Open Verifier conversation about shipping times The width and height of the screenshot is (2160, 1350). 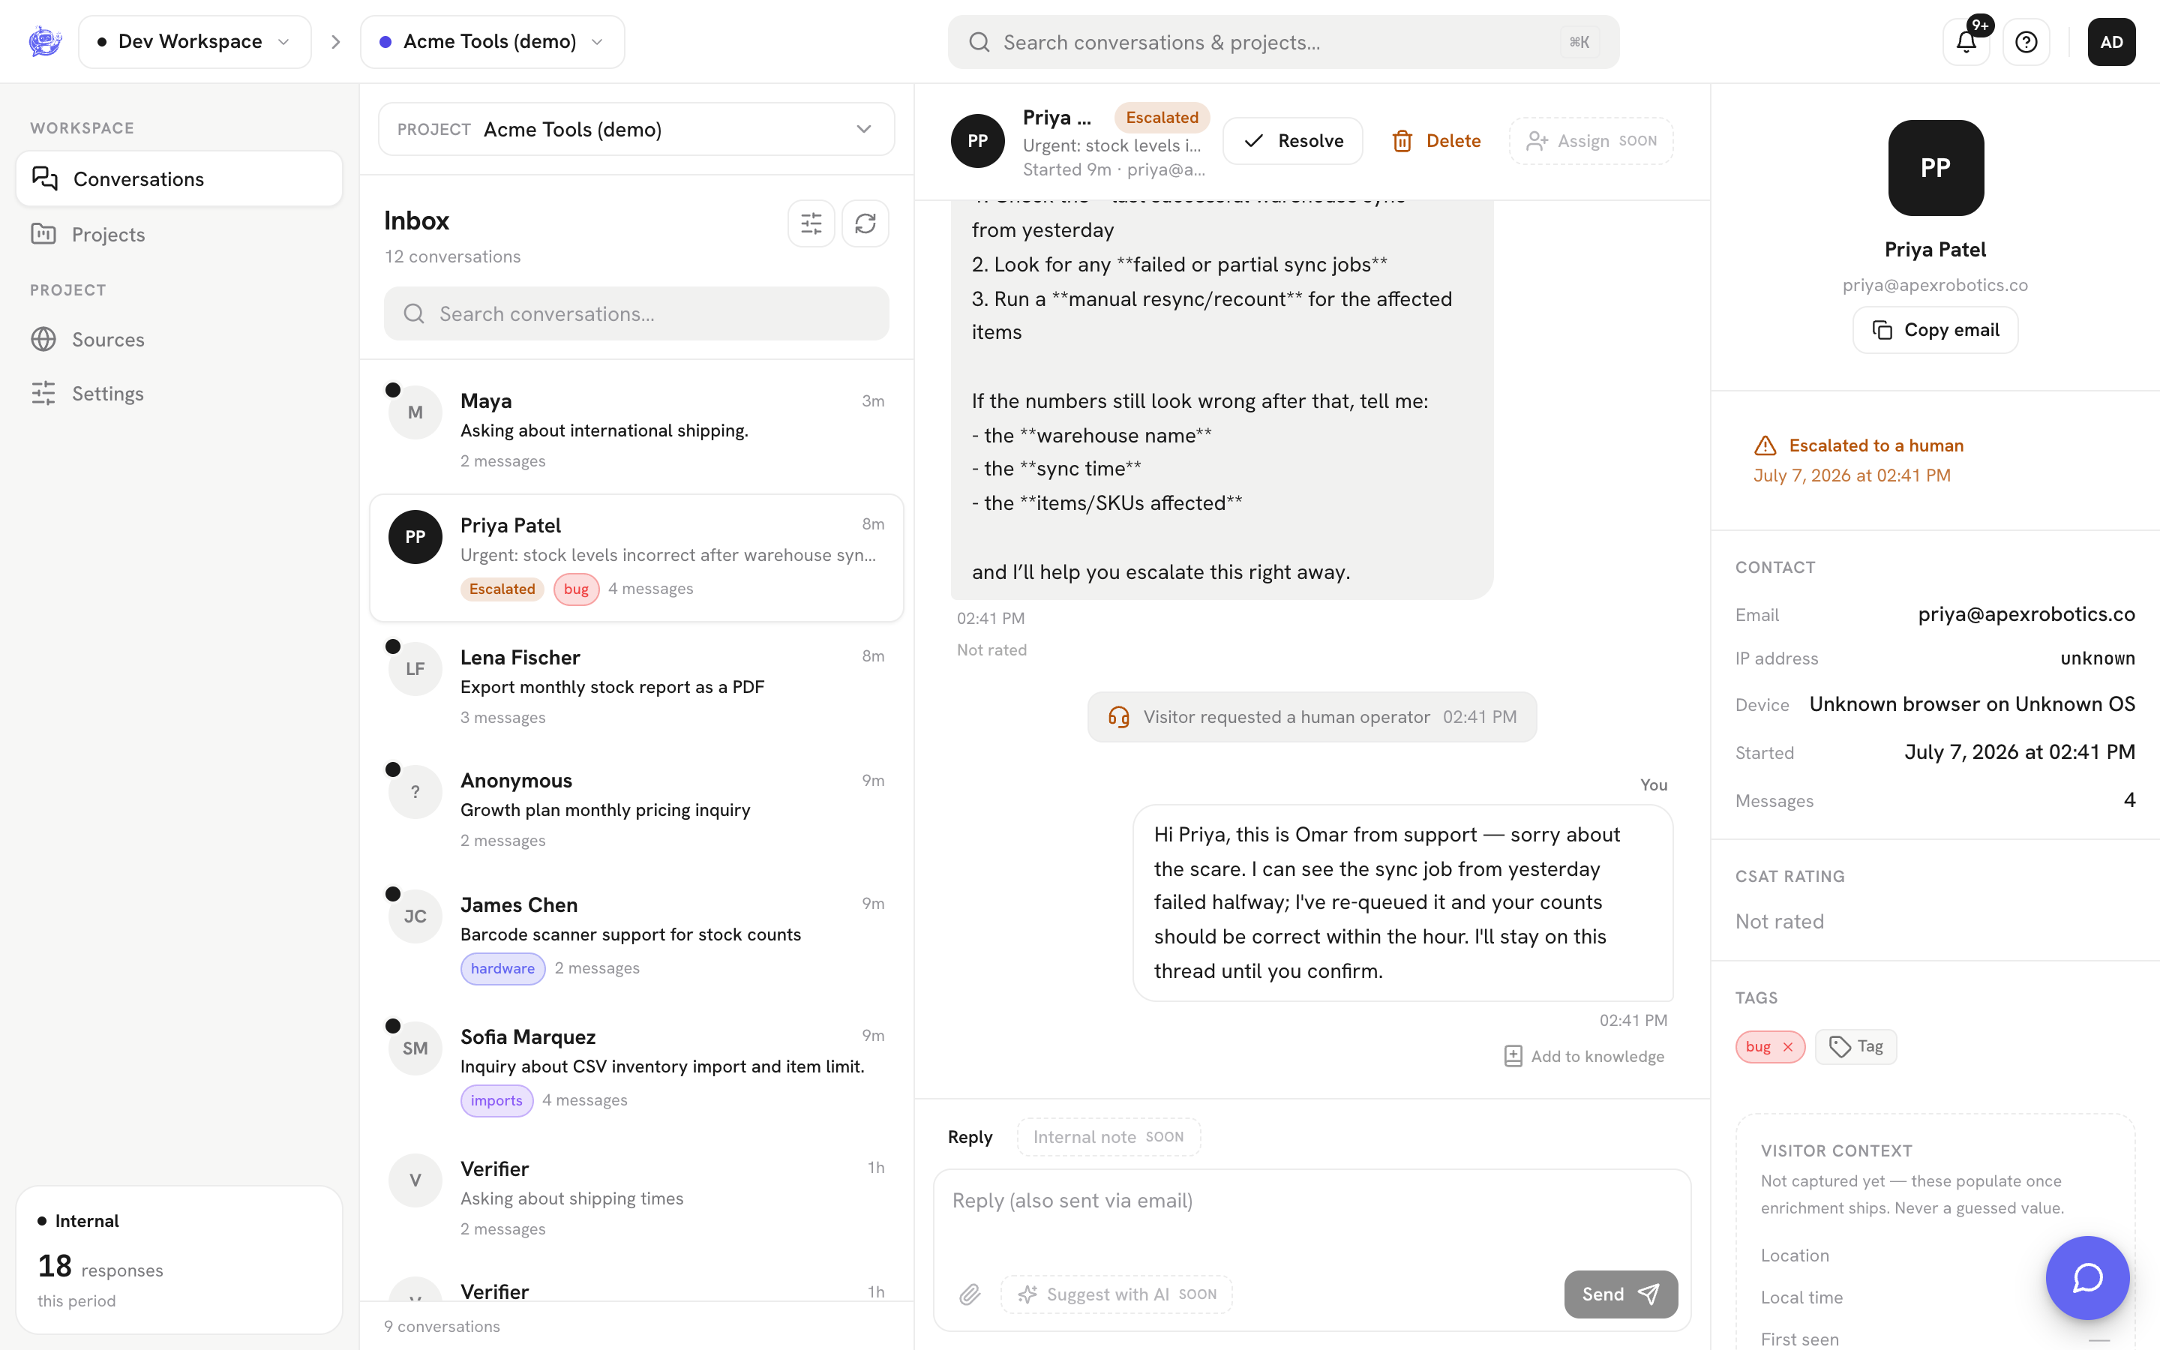click(637, 1197)
